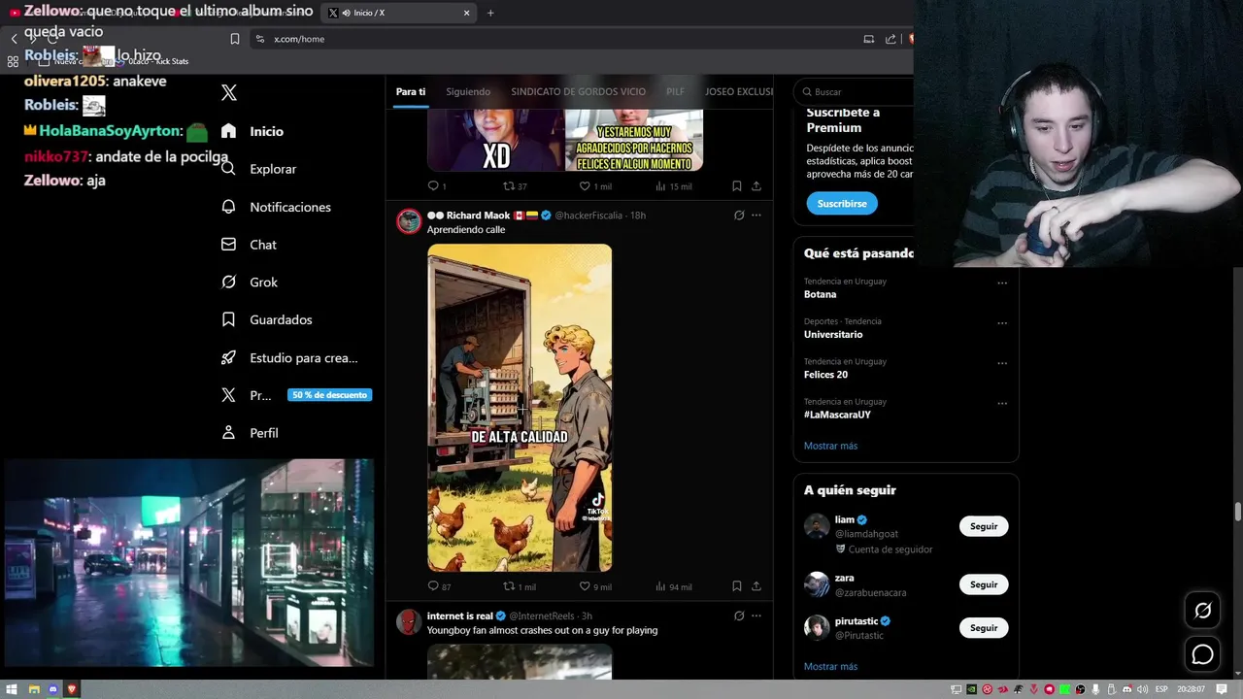Click Mostrar más under trends

830,446
